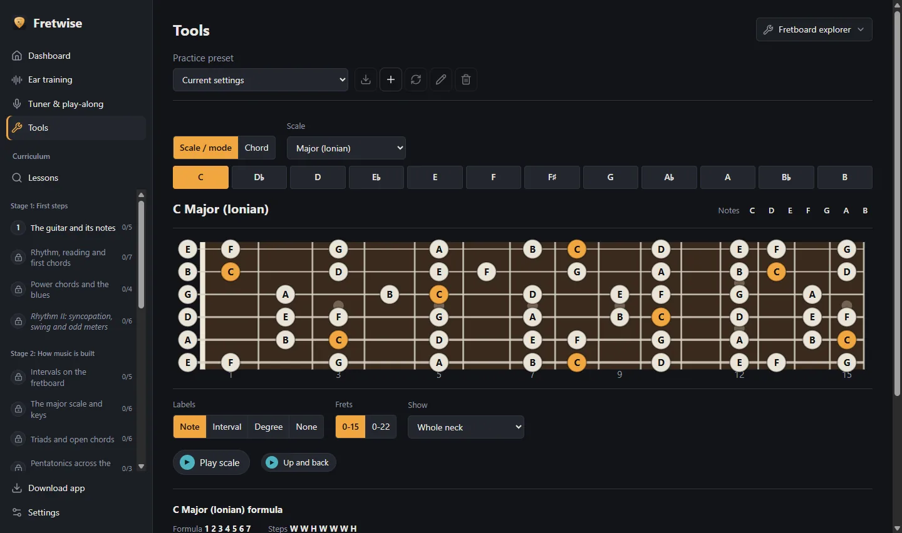Screen dimensions: 902x533
Task: Set labels to Interval
Action: 227,427
